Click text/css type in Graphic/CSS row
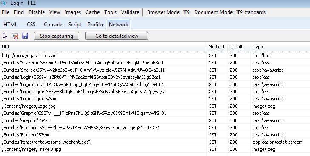This screenshot has height=156, width=310. click(261, 113)
